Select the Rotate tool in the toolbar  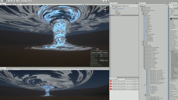coord(8,1)
